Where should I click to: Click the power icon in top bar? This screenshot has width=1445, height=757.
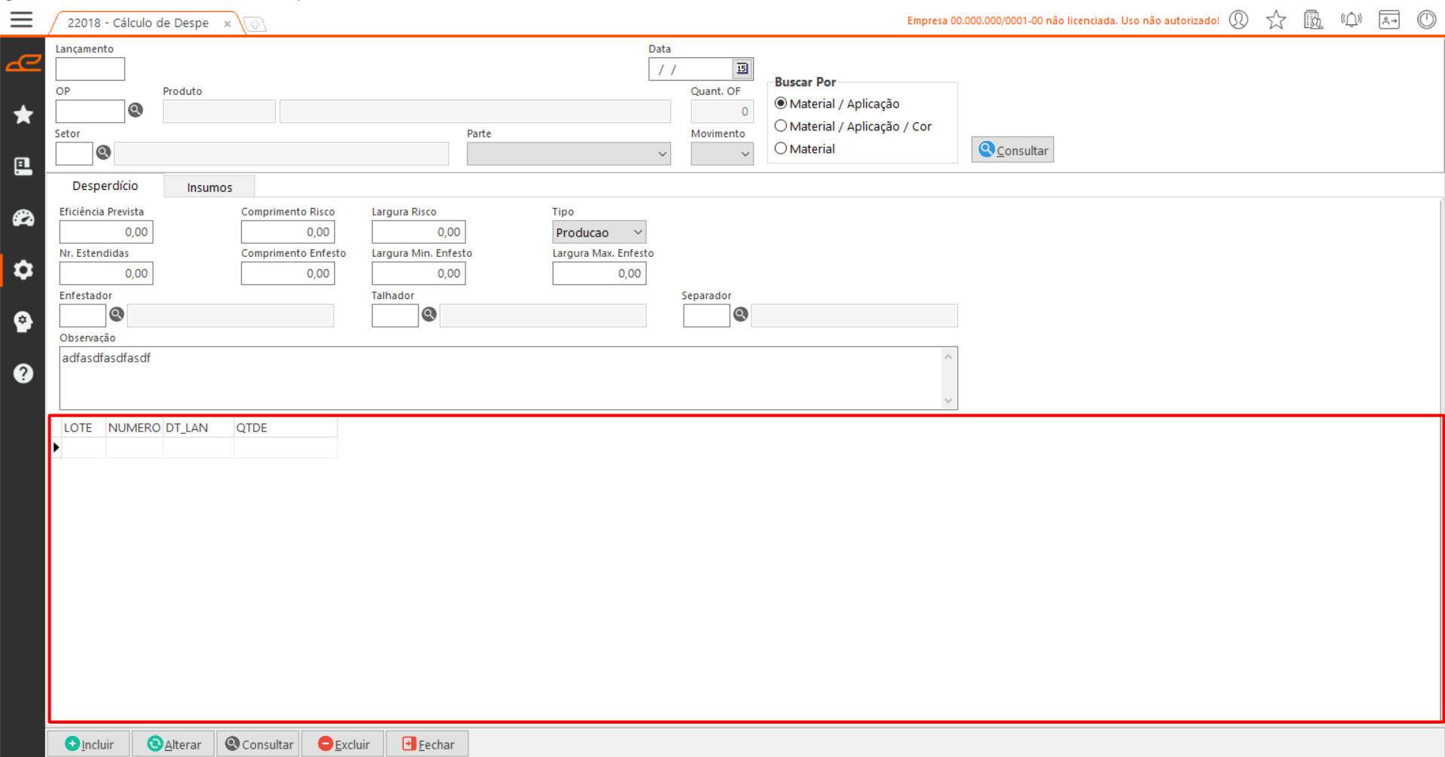(x=1426, y=20)
